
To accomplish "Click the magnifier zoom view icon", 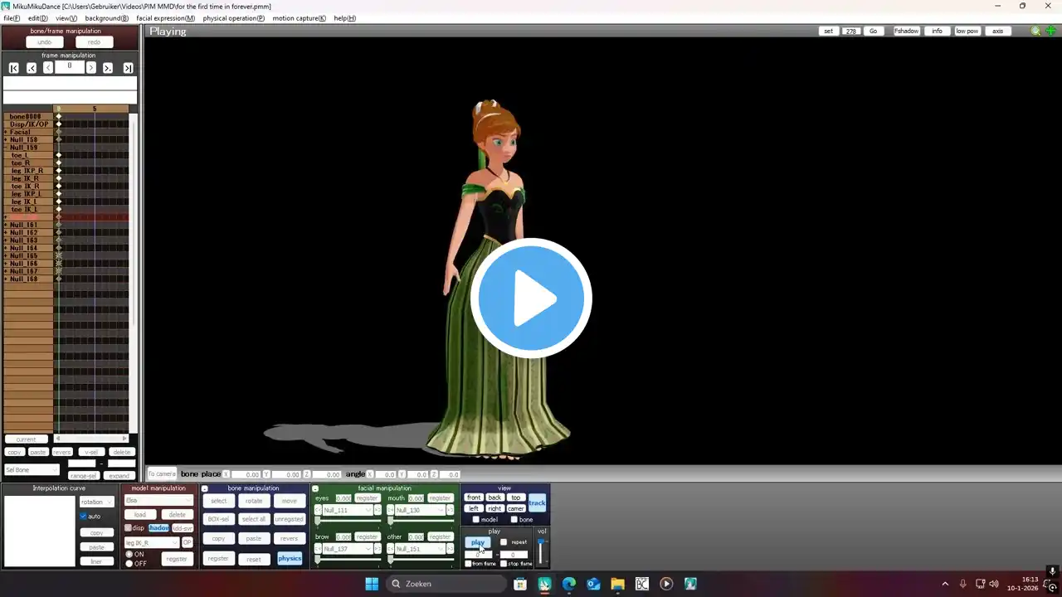I will (x=1035, y=32).
